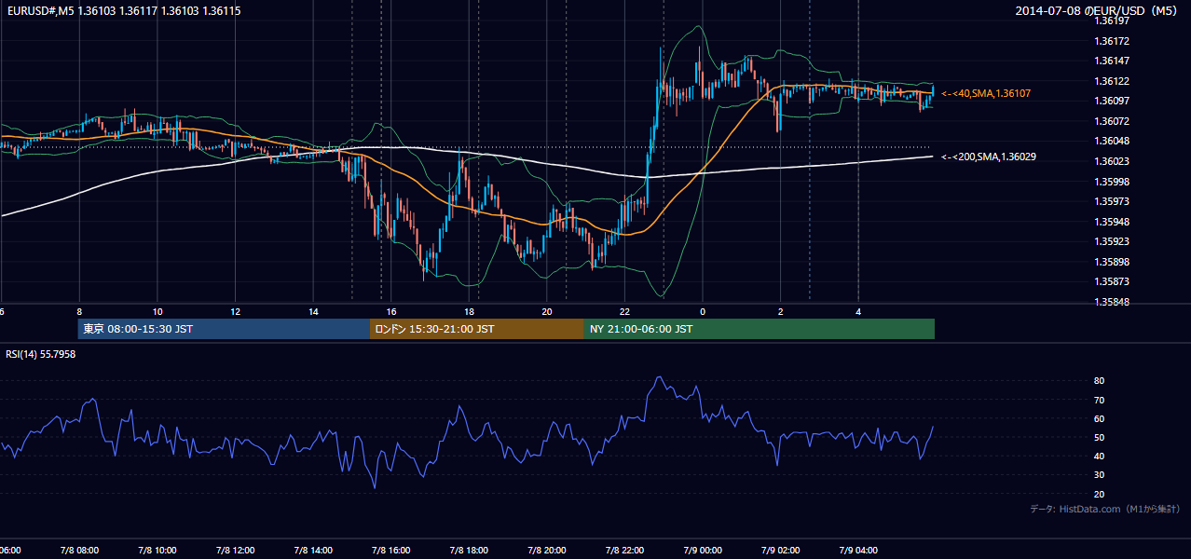Image resolution: width=1191 pixels, height=559 pixels.
Task: Click price level 1.36072 on the axis
Action: (1112, 121)
